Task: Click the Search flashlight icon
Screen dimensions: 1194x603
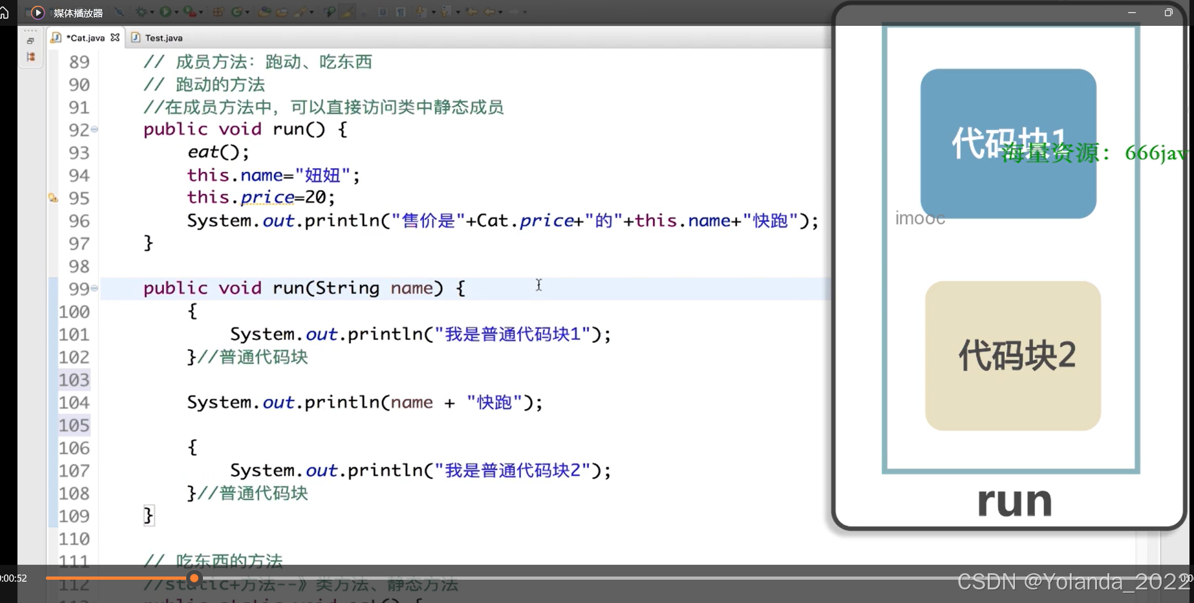Action: (301, 12)
